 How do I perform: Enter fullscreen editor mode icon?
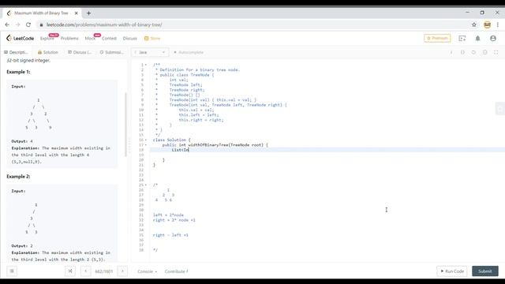coord(496,52)
